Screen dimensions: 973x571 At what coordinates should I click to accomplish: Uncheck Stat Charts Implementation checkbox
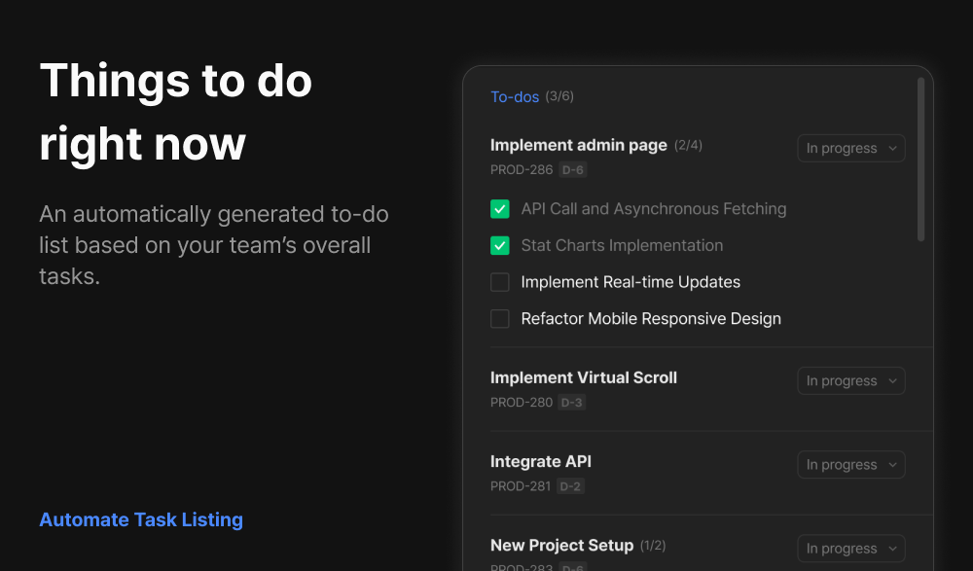(x=499, y=246)
